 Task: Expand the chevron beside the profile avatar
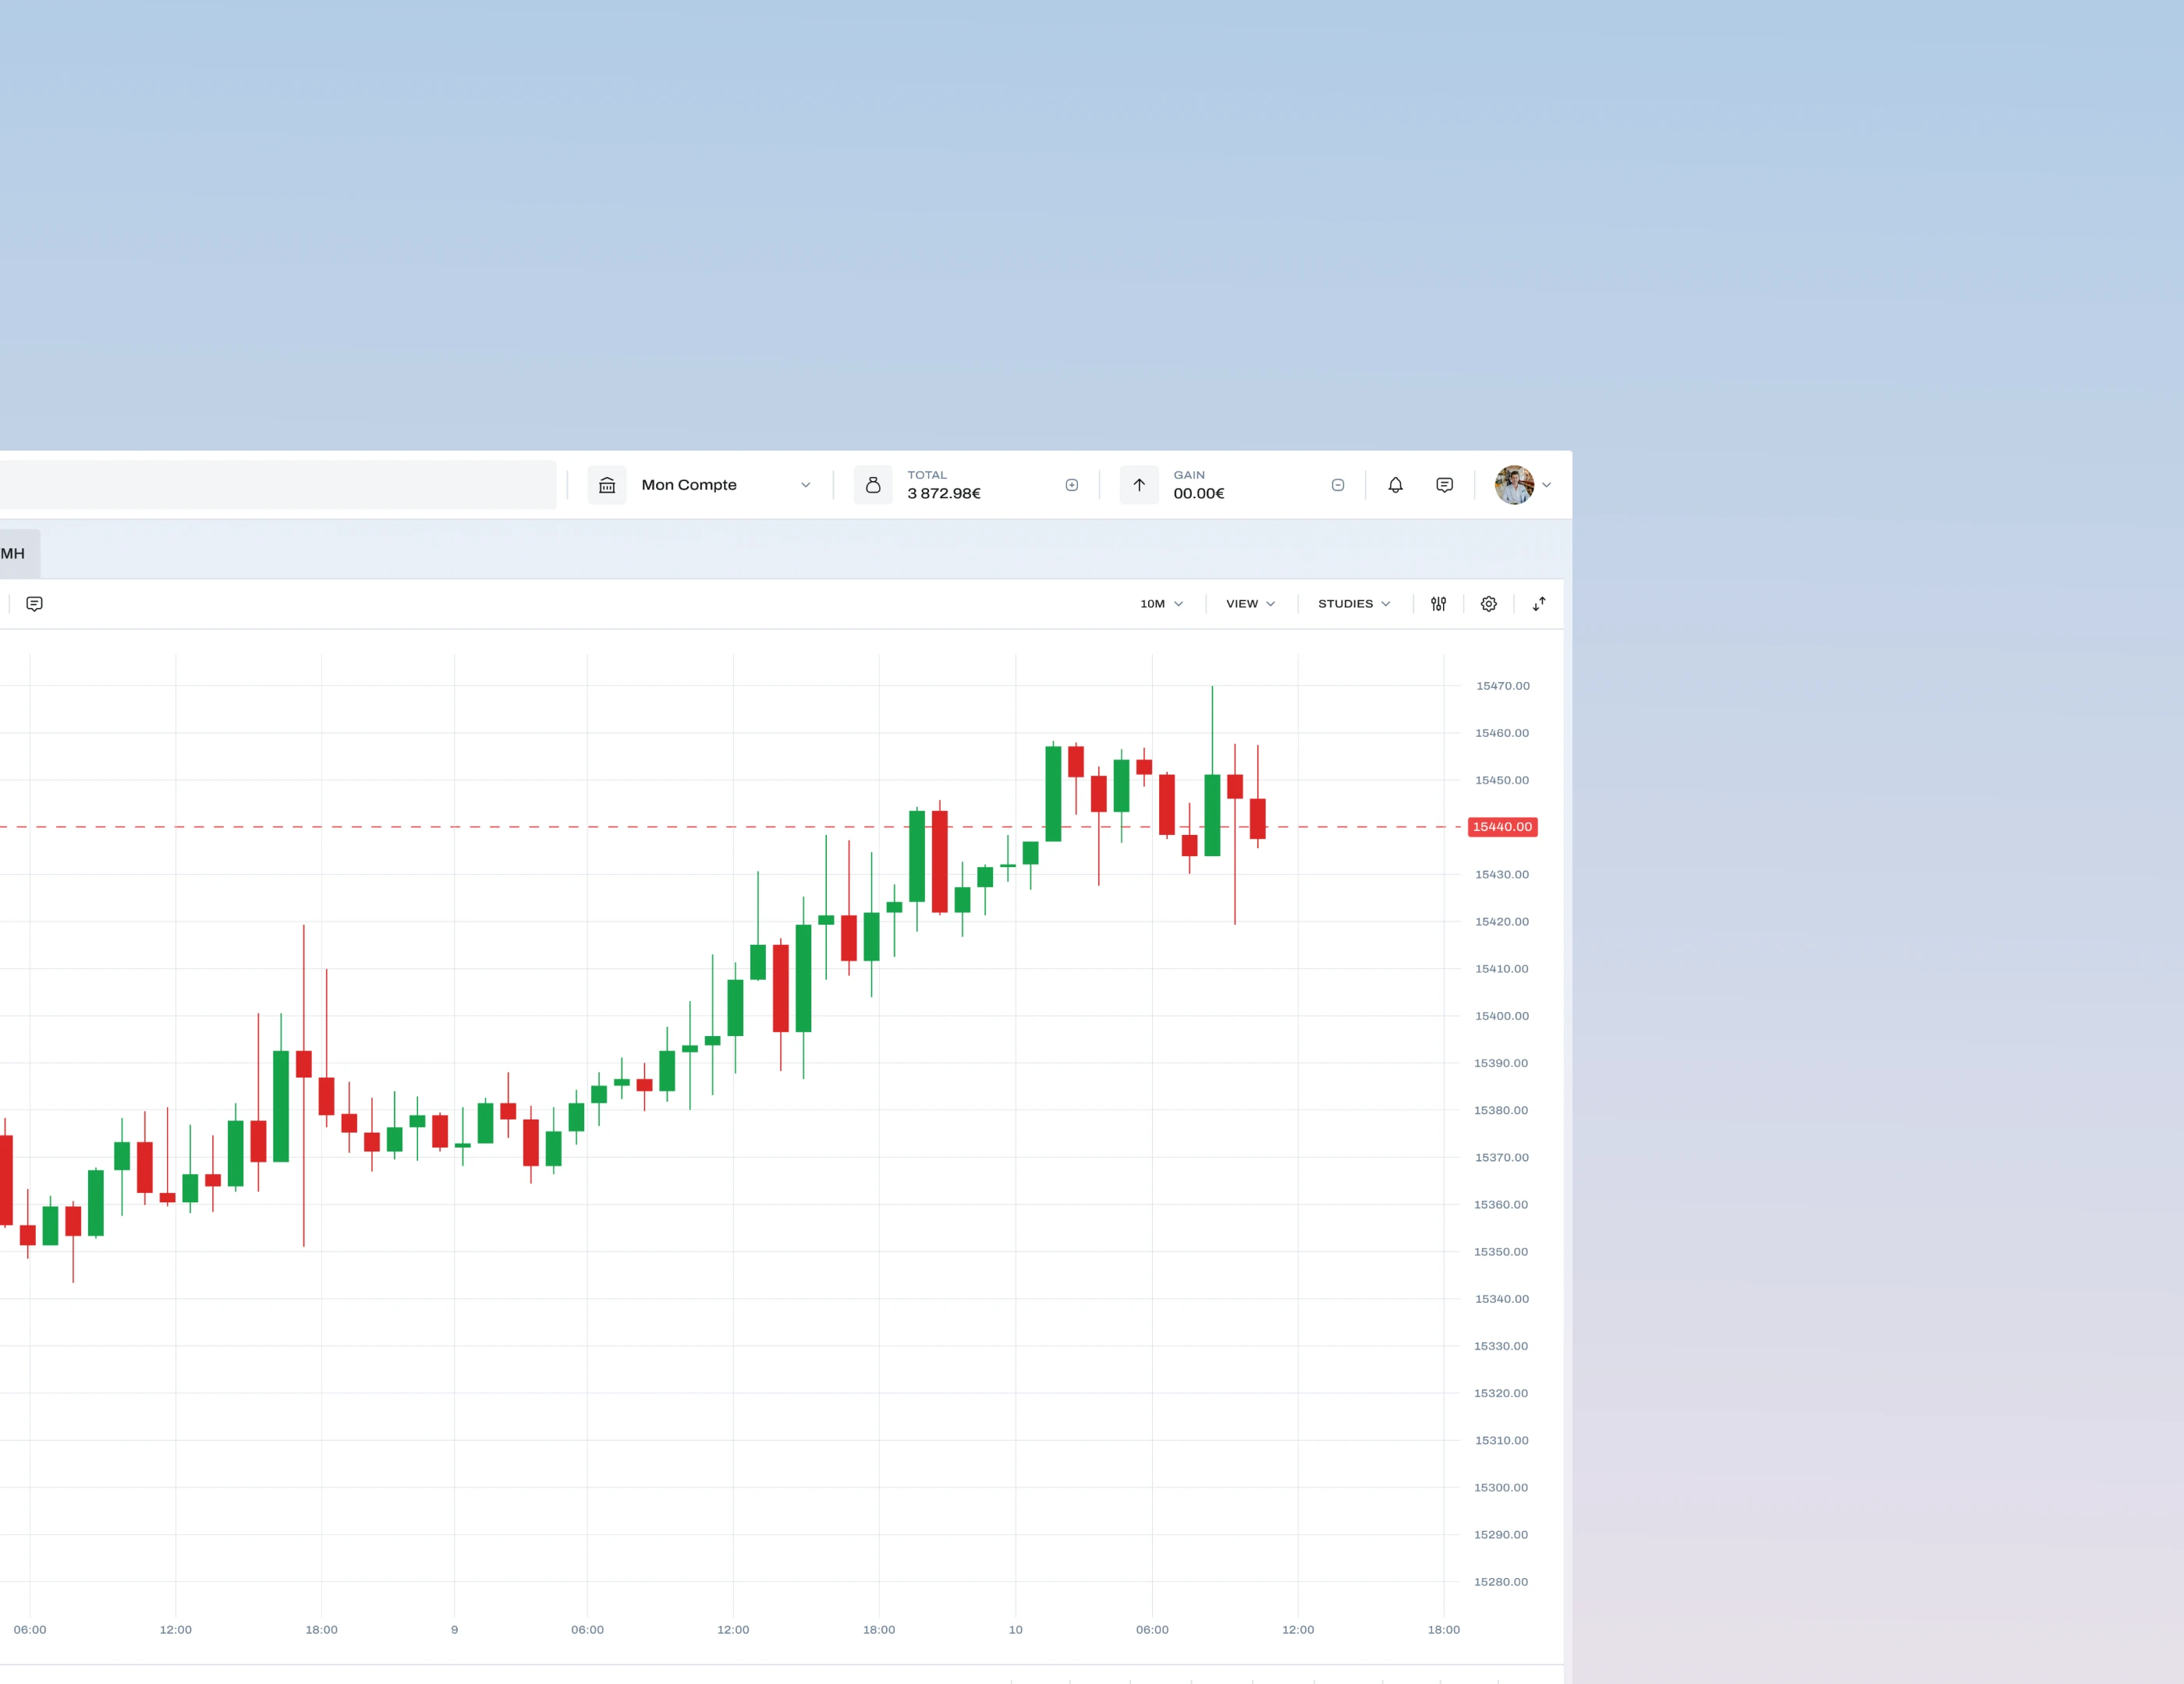[x=1546, y=485]
